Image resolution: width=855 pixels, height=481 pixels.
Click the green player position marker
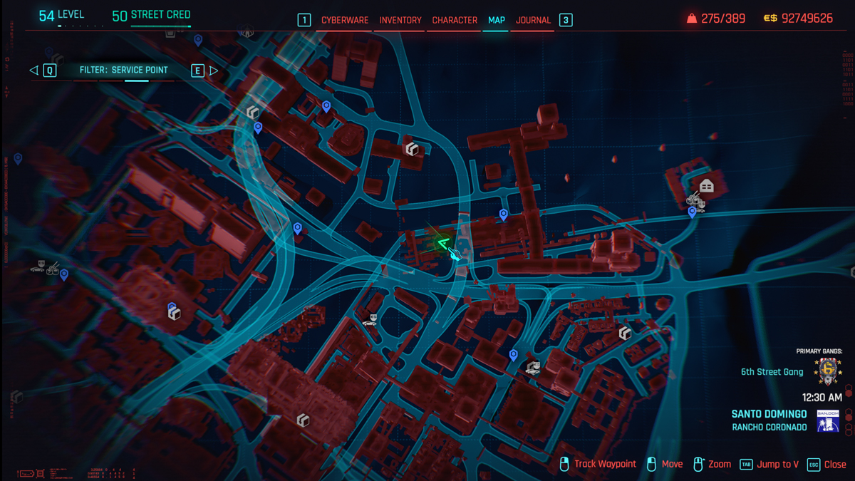pos(443,244)
